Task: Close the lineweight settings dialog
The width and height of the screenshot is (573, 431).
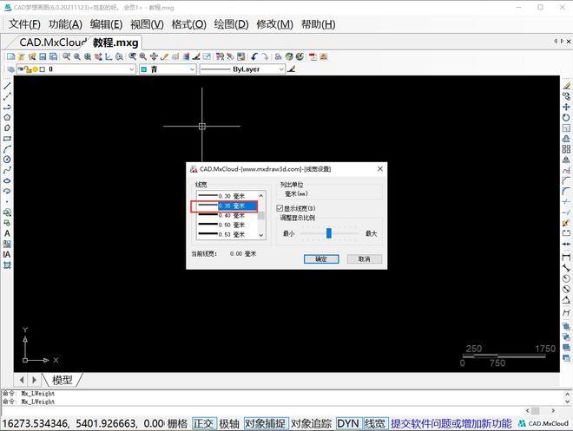Action: [x=380, y=168]
